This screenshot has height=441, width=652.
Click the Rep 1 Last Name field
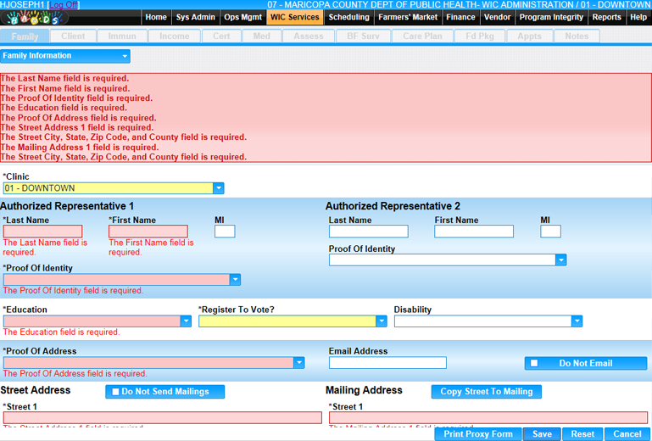coord(42,232)
